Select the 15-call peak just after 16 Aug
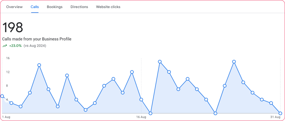 click(x=160, y=61)
